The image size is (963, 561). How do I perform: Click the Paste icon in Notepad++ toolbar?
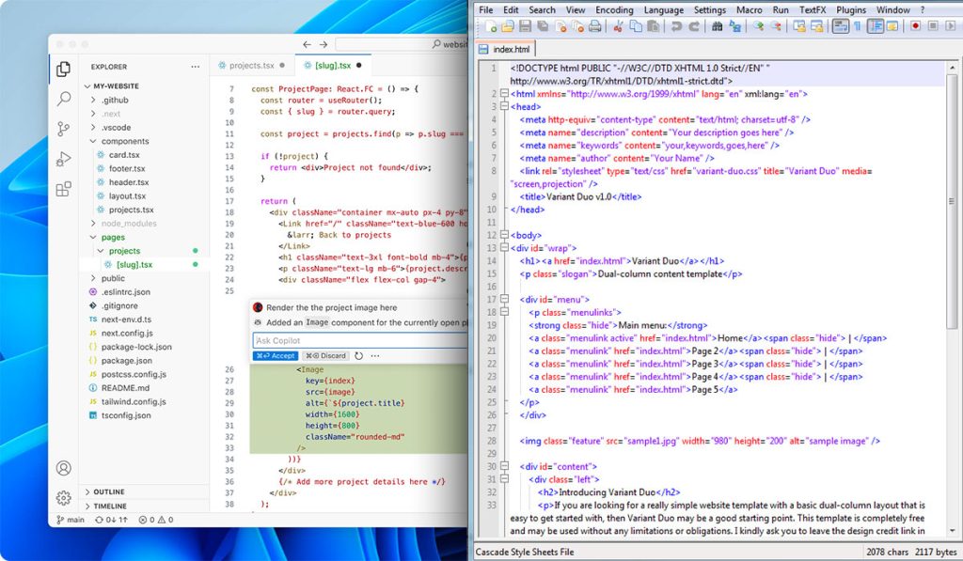coord(654,25)
